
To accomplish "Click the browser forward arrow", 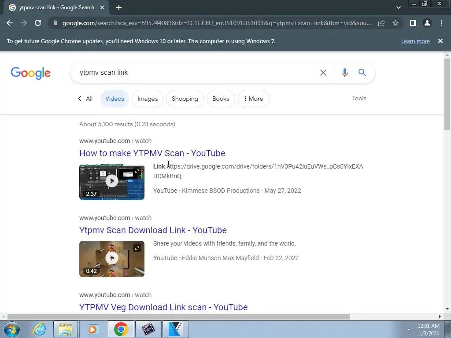I will pyautogui.click(x=24, y=23).
